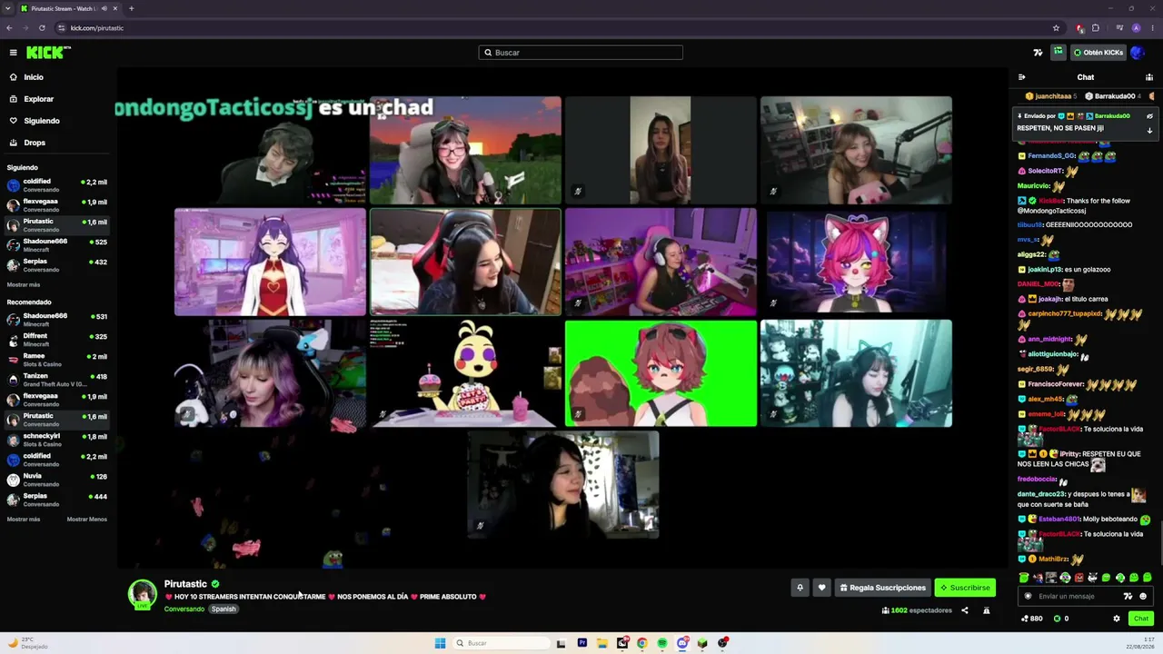Click the KICKs balance showing 0
The image size is (1163, 654).
tap(1060, 619)
